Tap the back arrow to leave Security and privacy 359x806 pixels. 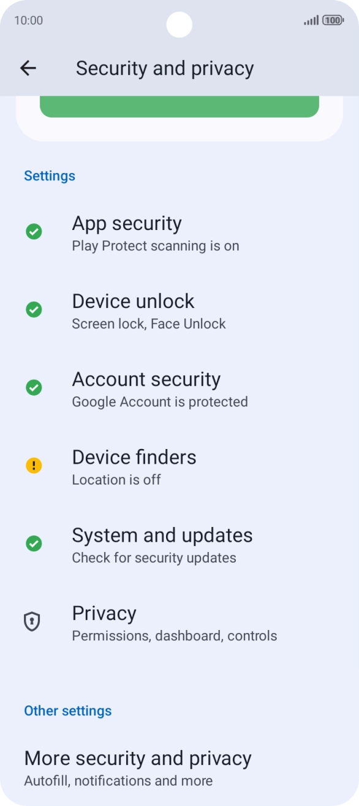28,68
